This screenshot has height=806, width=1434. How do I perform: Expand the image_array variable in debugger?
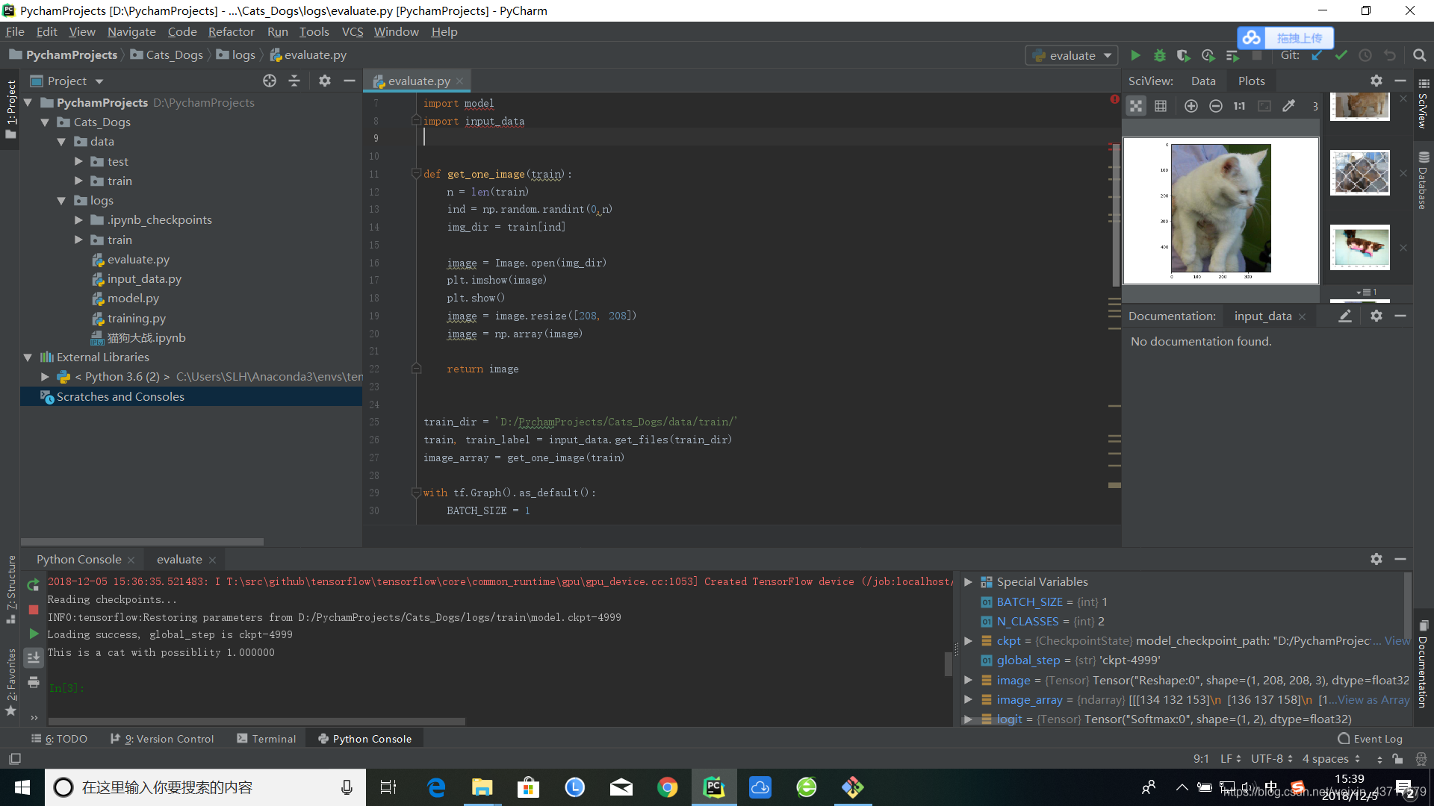972,700
